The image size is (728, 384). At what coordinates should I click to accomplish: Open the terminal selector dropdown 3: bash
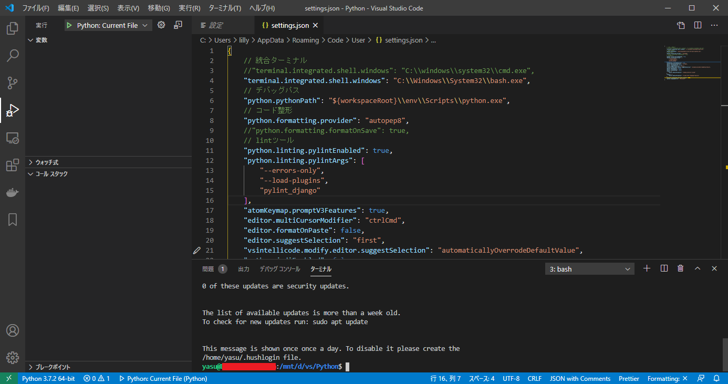(590, 269)
